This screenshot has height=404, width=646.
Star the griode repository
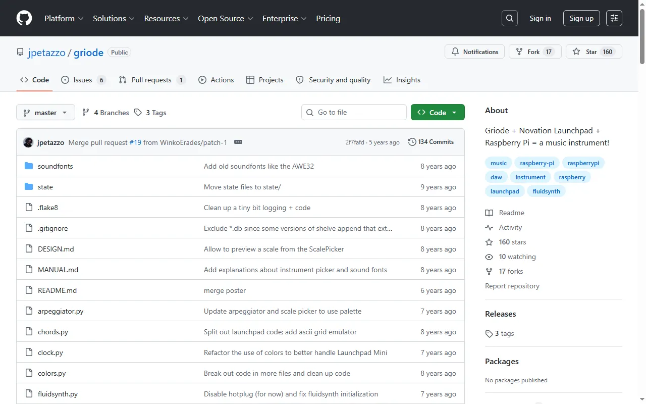594,52
